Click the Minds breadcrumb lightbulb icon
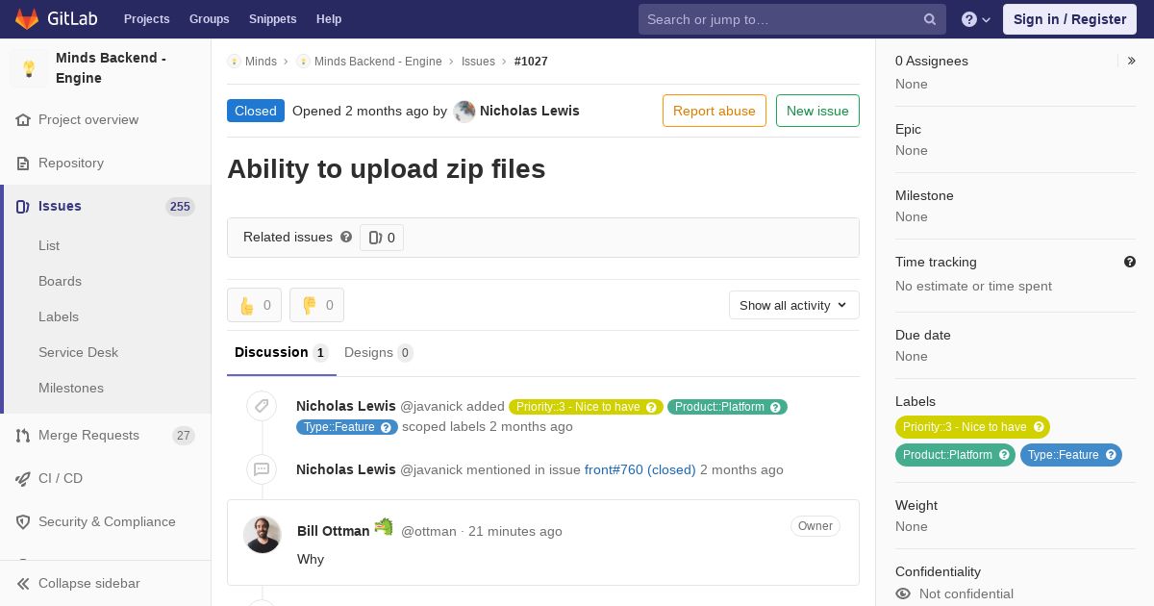The height and width of the screenshot is (606, 1154). point(234,62)
